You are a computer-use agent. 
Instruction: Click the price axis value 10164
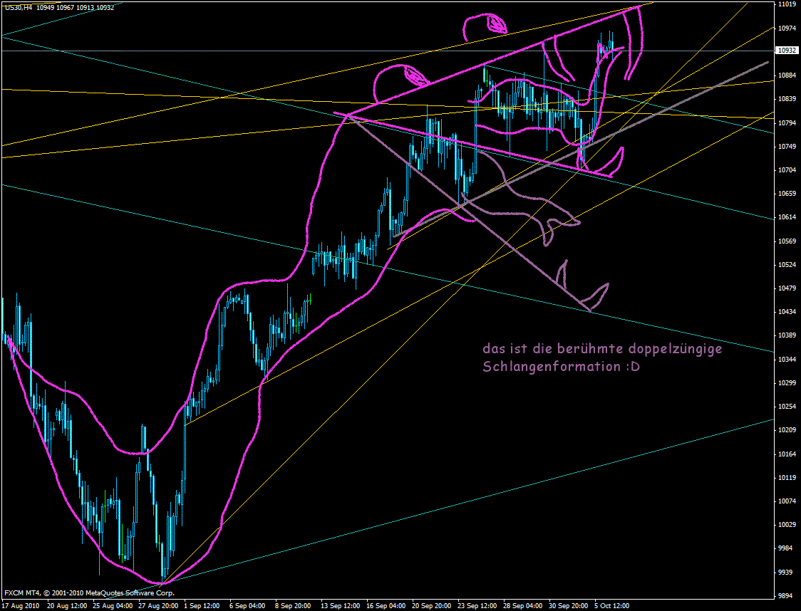tap(787, 454)
